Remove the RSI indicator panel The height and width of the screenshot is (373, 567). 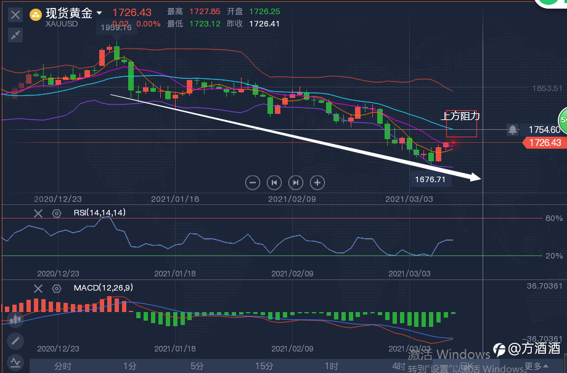(38, 214)
